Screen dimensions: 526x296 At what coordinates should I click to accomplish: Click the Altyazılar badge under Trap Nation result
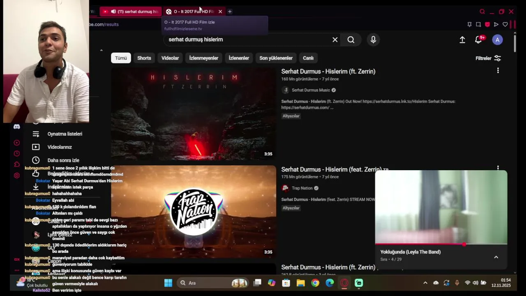tap(291, 208)
